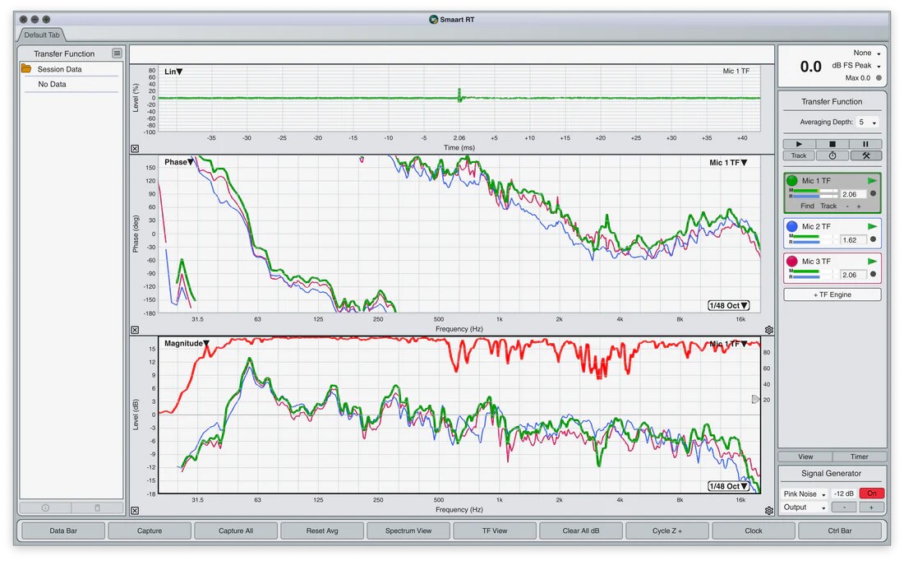Click the green Mic 1 TF color dot

(x=792, y=181)
